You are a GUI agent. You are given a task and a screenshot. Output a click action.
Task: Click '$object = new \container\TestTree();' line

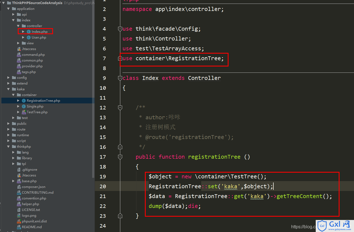pyautogui.click(x=207, y=176)
